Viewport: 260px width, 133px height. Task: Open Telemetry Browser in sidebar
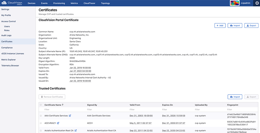(10, 66)
